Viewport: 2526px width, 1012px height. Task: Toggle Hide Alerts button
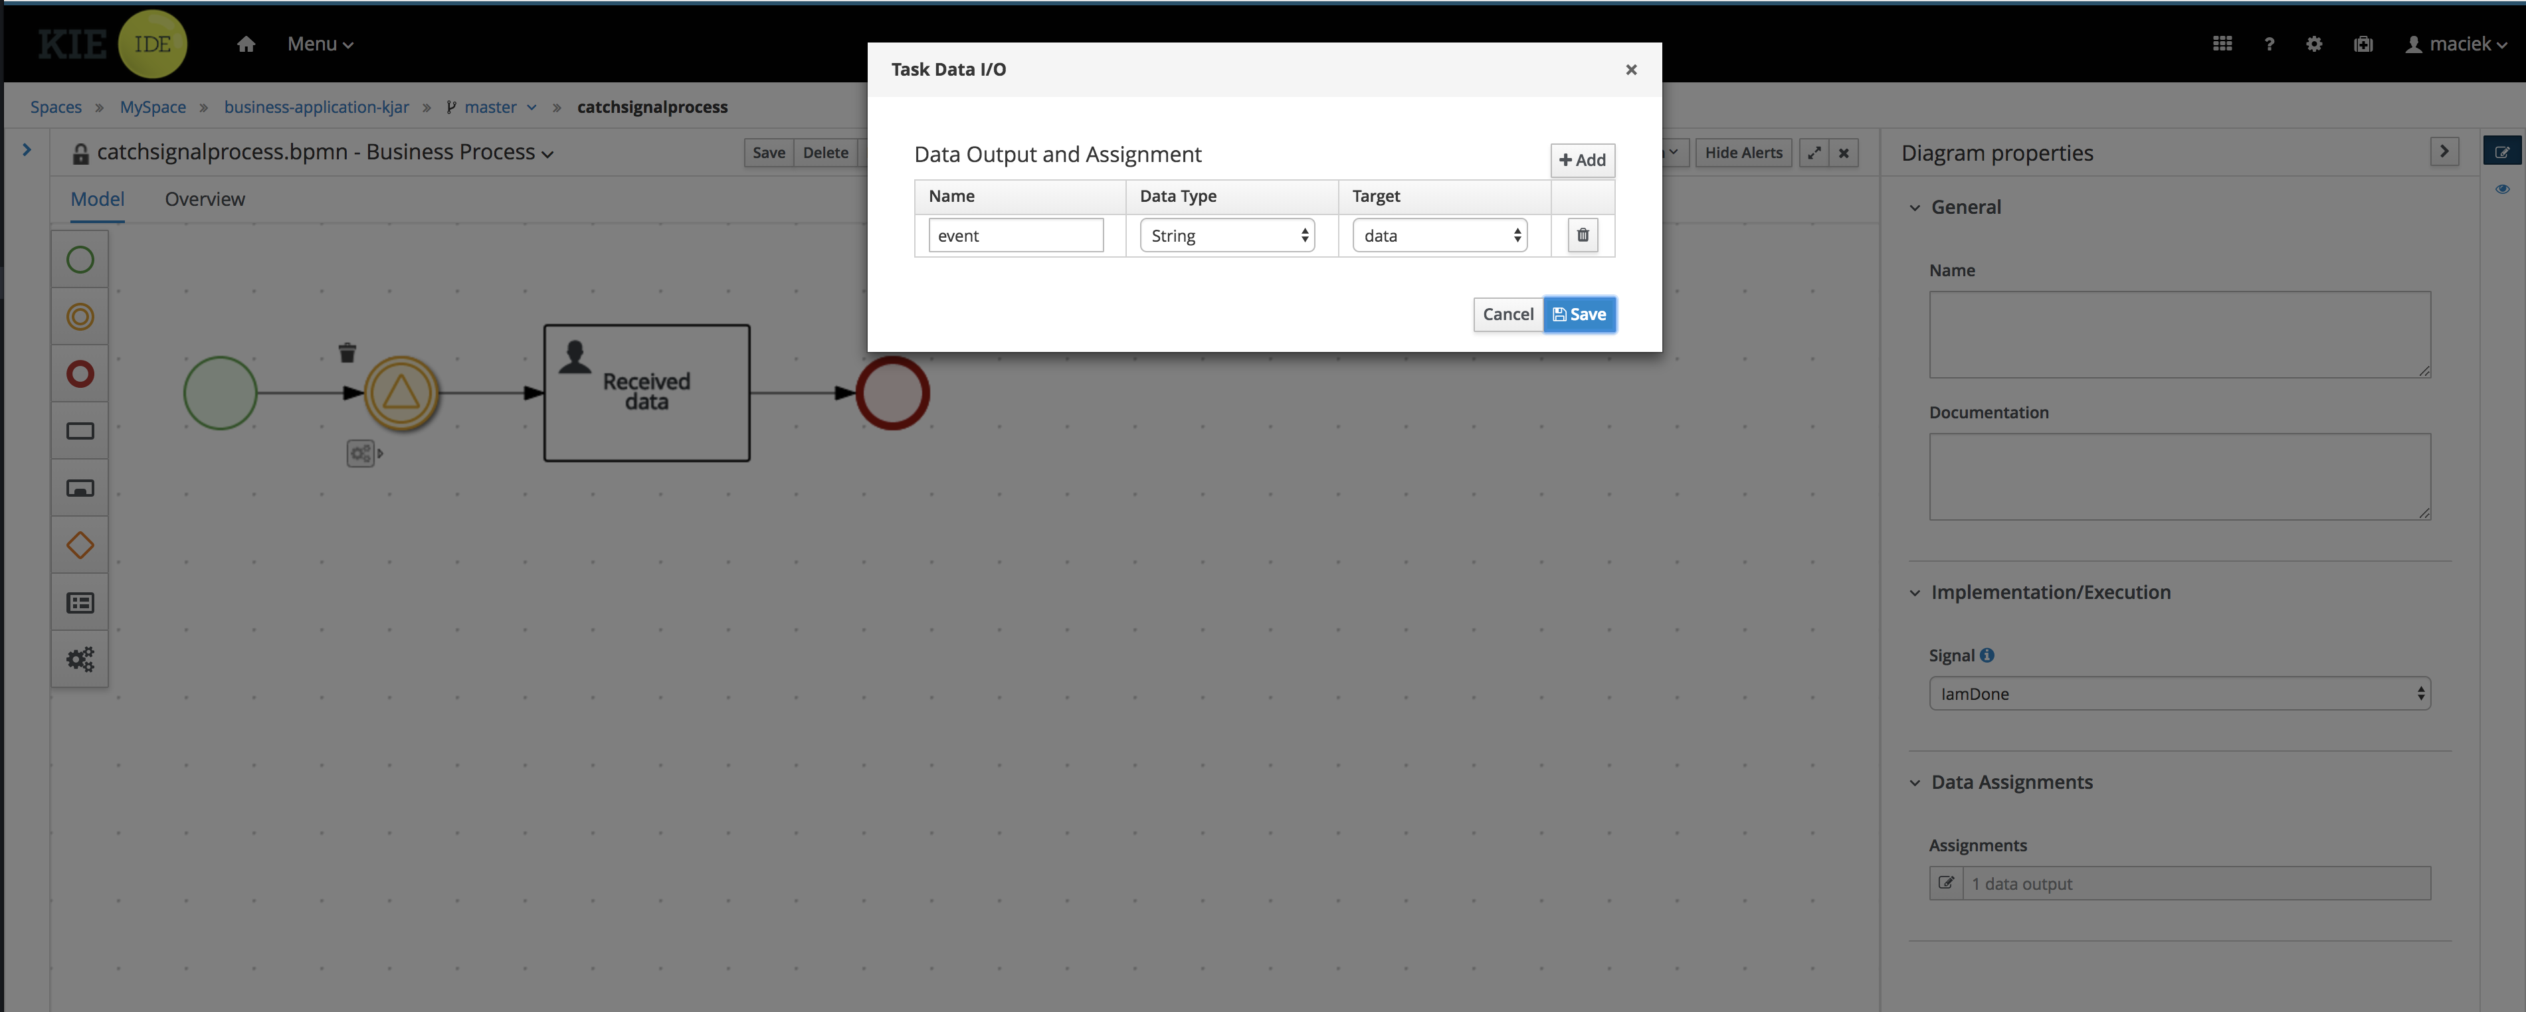coord(1743,153)
